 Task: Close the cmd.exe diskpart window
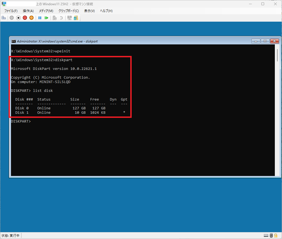[x=275, y=41]
